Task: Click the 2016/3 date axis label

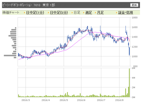Action: click(x=26, y=100)
